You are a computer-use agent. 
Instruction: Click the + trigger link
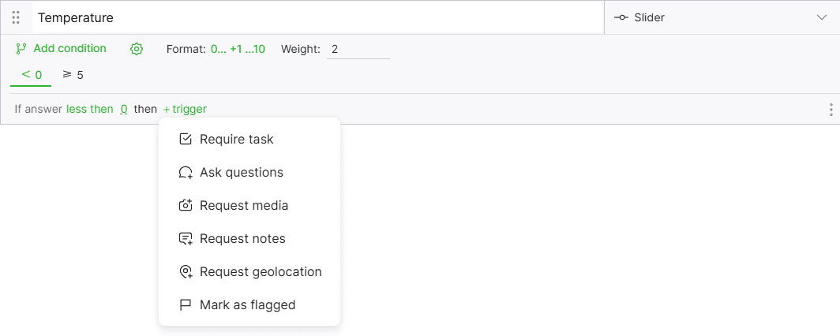pos(185,109)
